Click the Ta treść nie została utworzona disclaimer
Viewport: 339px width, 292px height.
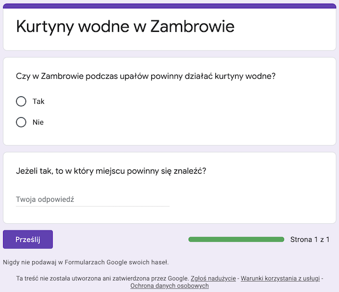pos(102,278)
